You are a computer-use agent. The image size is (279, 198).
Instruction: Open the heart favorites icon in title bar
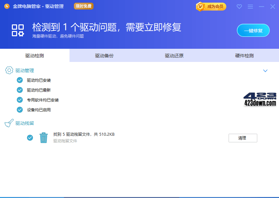[x=239, y=6]
